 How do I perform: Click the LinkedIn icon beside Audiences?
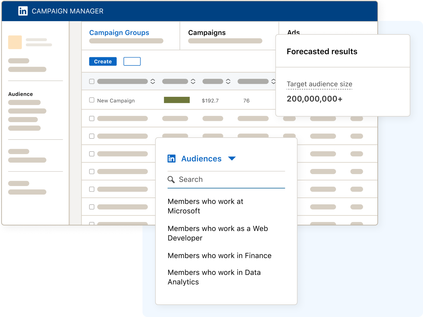click(x=171, y=158)
